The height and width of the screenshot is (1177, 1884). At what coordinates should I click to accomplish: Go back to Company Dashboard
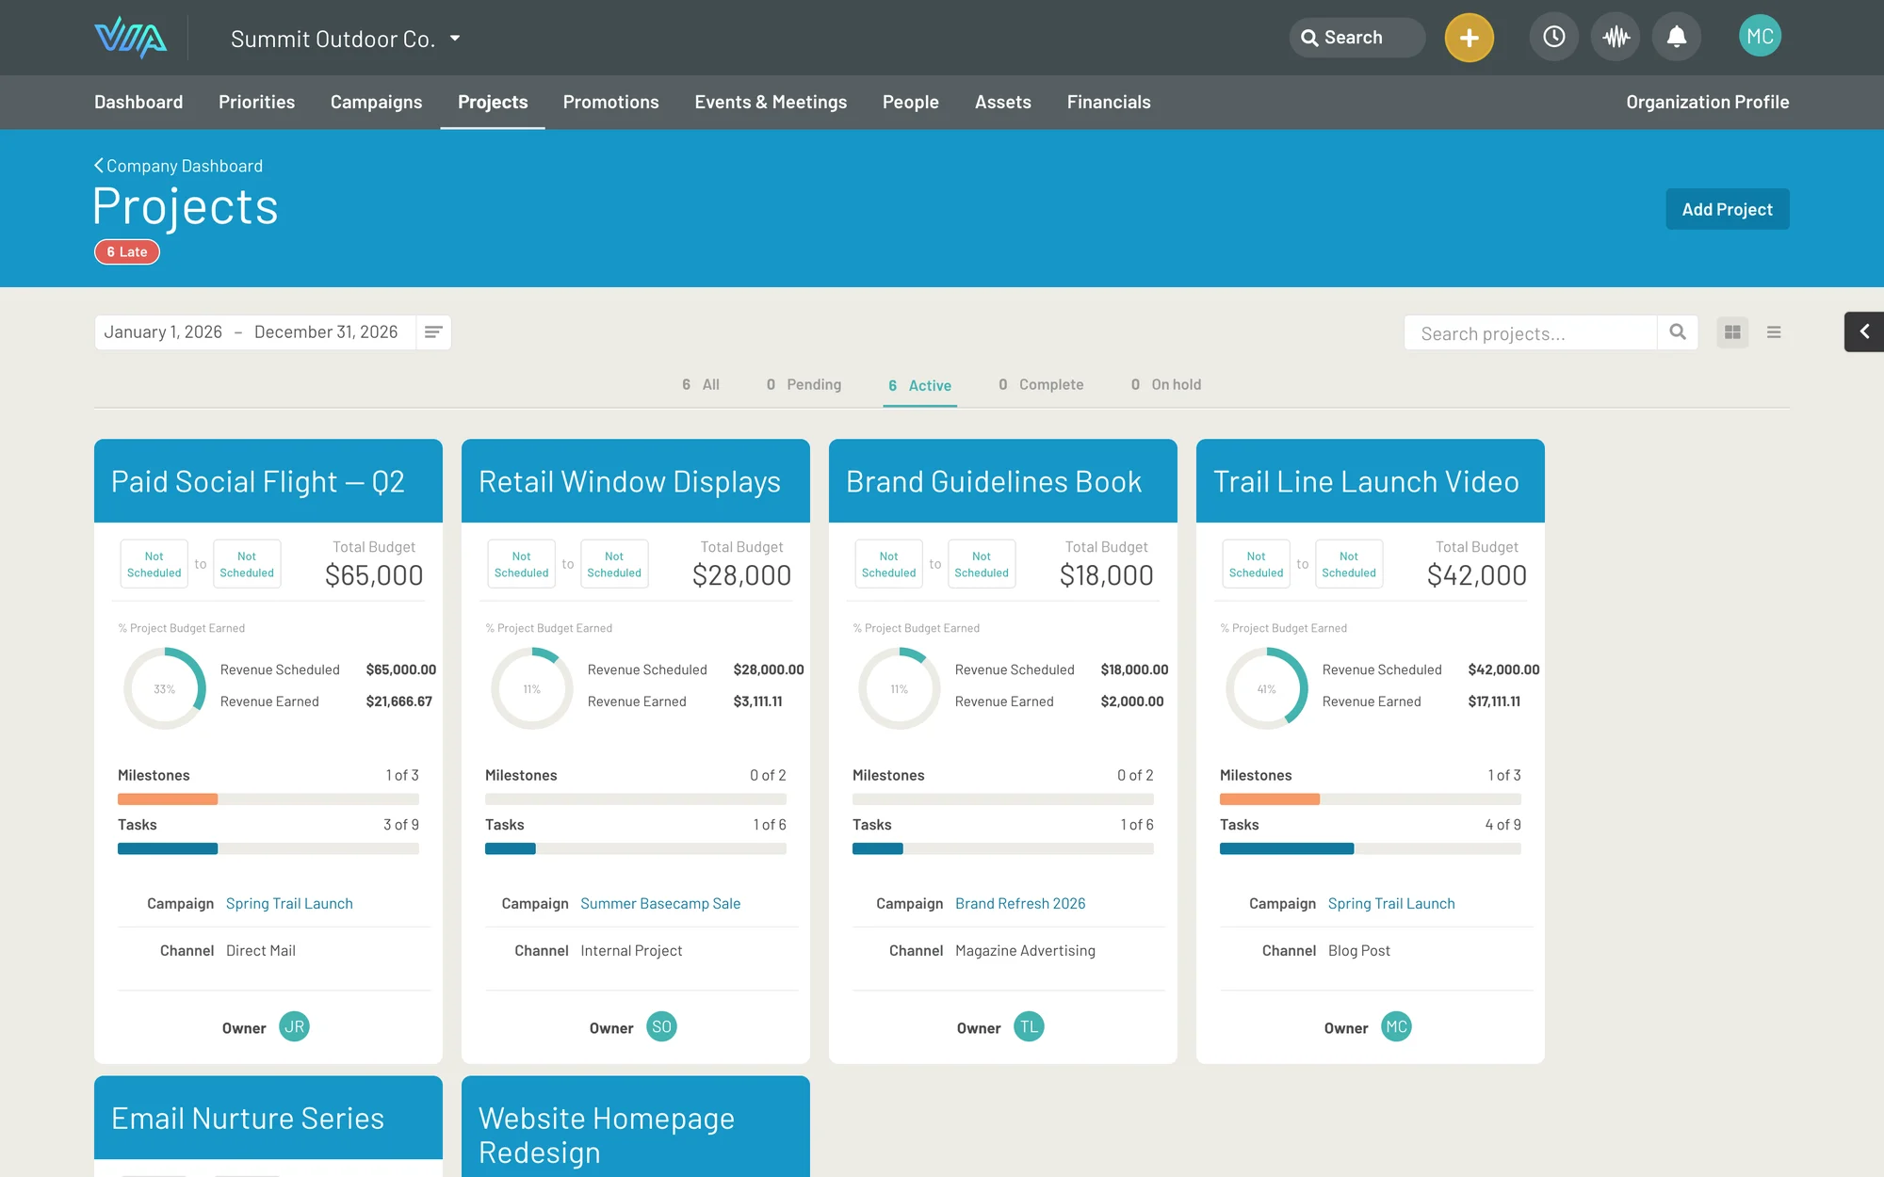[179, 166]
